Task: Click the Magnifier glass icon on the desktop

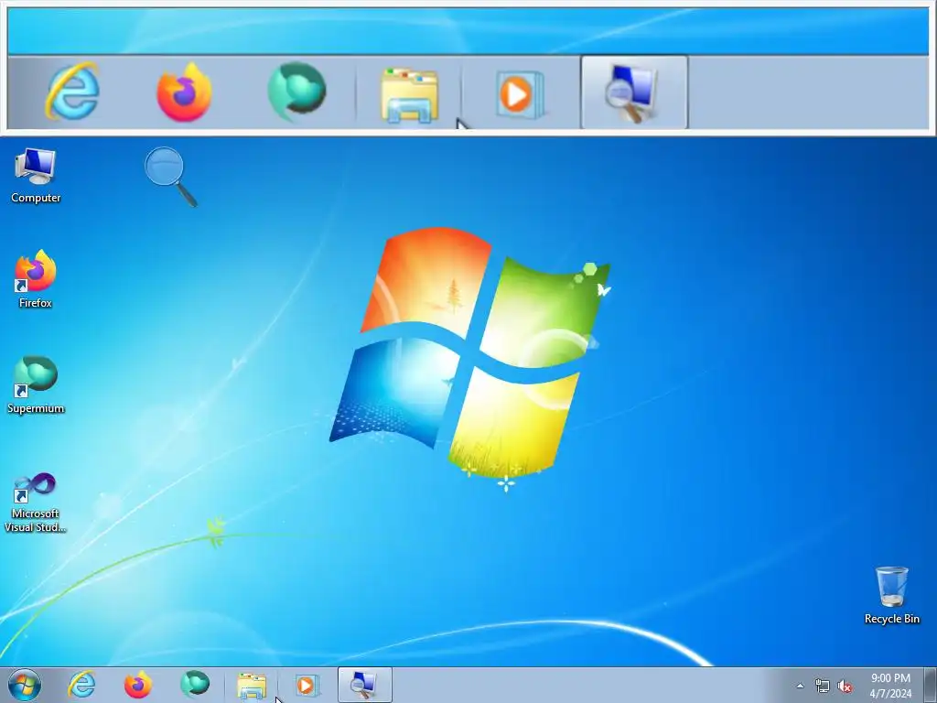Action: pyautogui.click(x=170, y=177)
